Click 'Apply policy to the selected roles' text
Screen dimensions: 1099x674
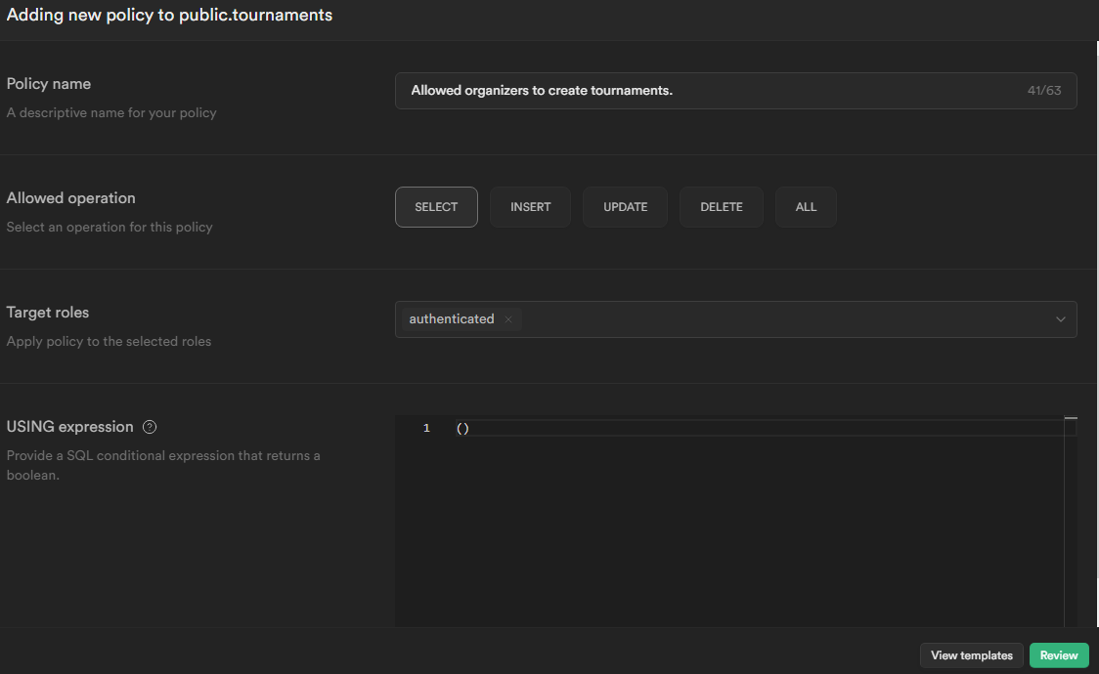click(x=109, y=342)
